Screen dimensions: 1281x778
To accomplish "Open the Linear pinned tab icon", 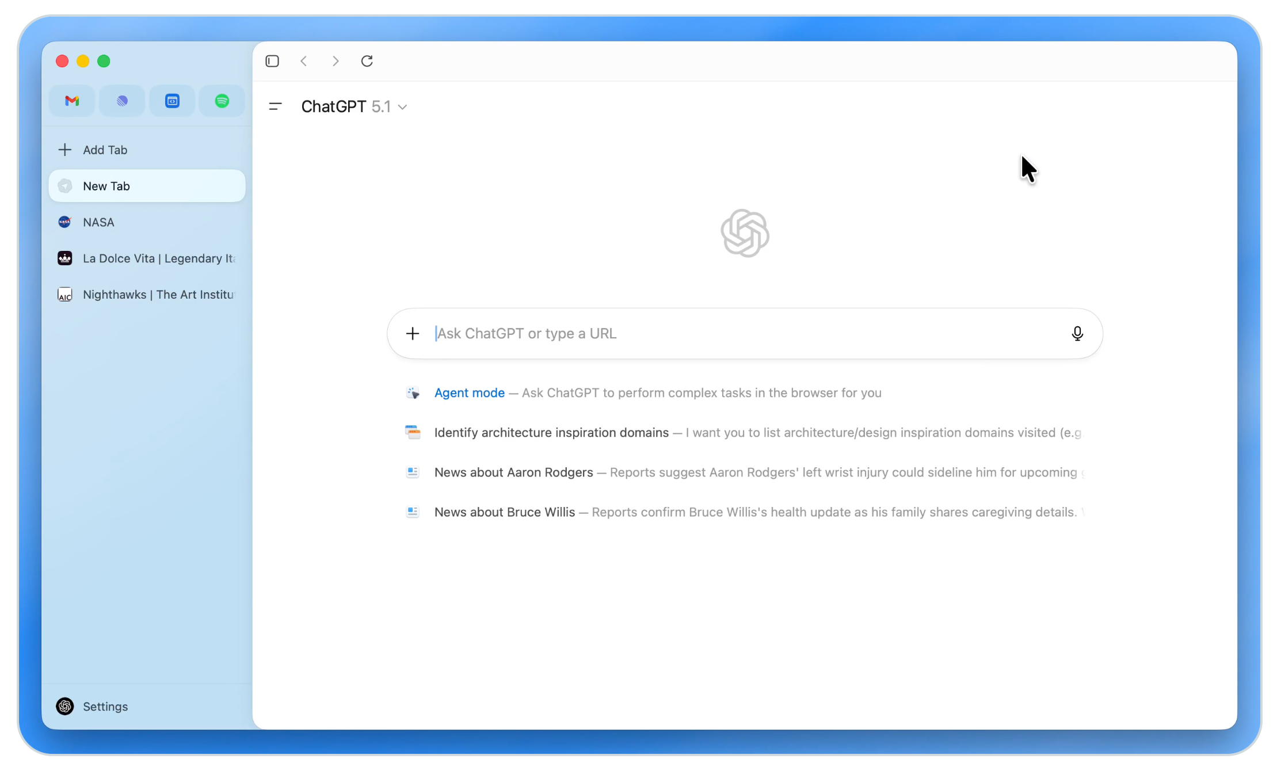I will click(x=122, y=101).
